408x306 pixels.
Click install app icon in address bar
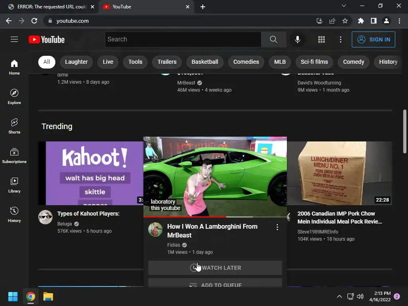tap(319, 21)
